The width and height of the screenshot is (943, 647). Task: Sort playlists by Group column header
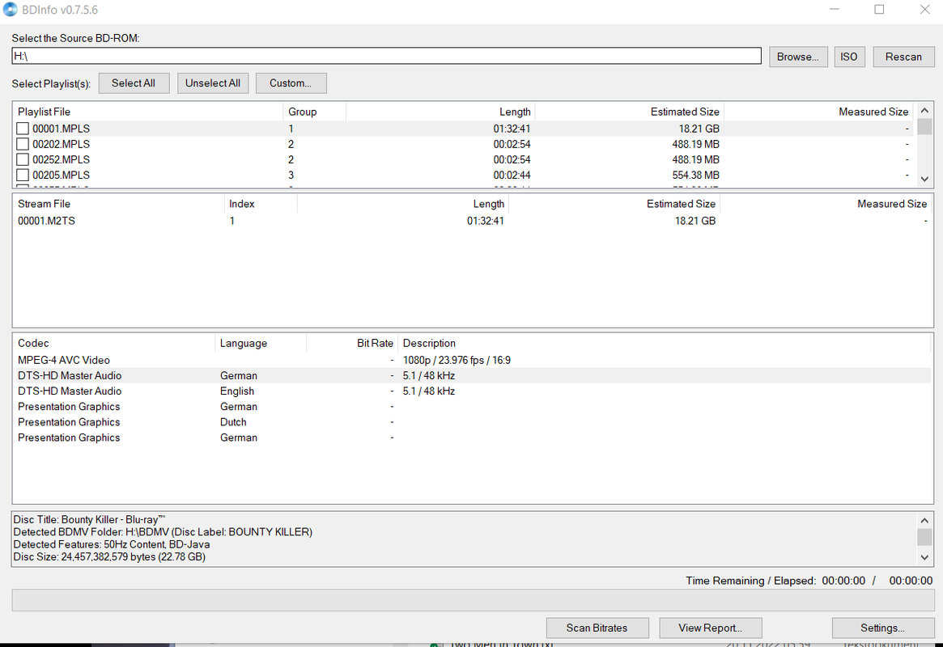pos(315,112)
